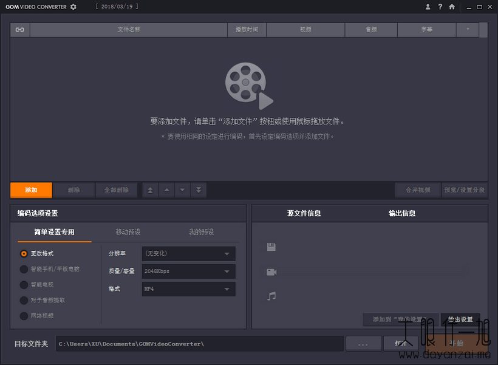
Task: Click the last column header button
Action: (468, 30)
